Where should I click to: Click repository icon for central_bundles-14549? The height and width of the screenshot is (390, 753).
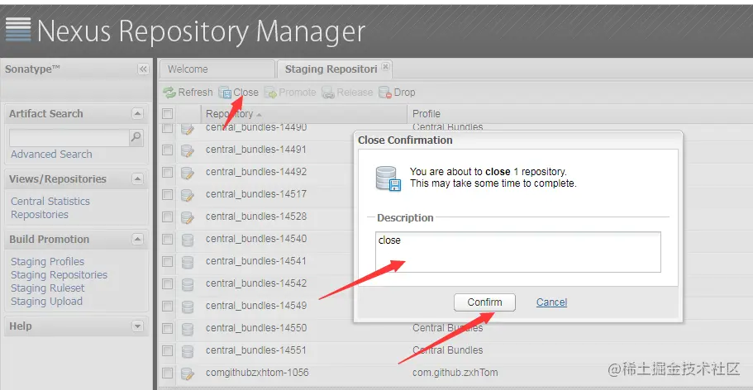[188, 307]
